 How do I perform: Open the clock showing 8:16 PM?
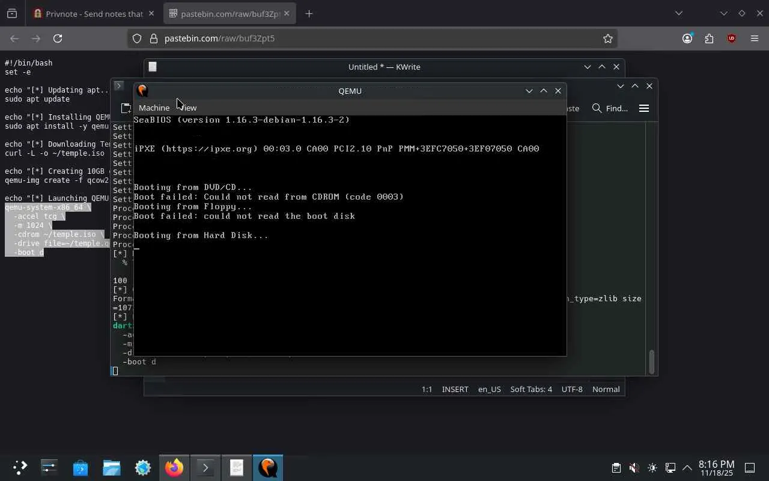716,468
